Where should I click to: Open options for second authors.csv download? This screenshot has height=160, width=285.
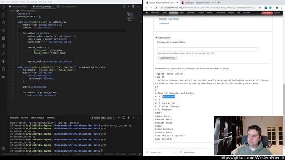[208, 152]
